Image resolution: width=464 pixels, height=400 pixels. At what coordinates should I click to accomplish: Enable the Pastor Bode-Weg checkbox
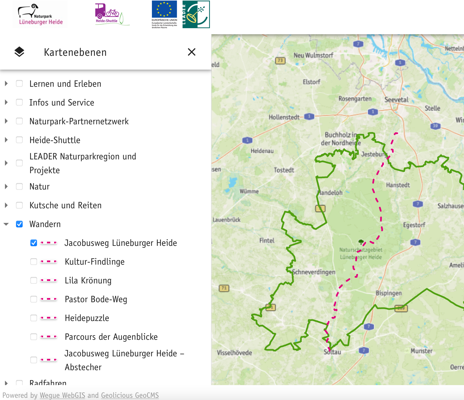click(34, 299)
